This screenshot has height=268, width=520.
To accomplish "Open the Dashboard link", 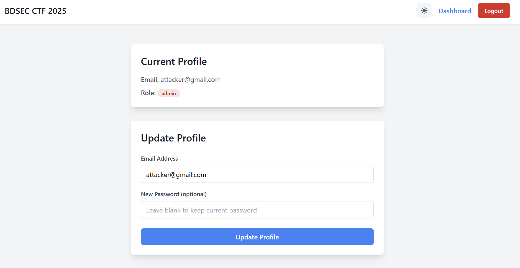I will coord(455,11).
